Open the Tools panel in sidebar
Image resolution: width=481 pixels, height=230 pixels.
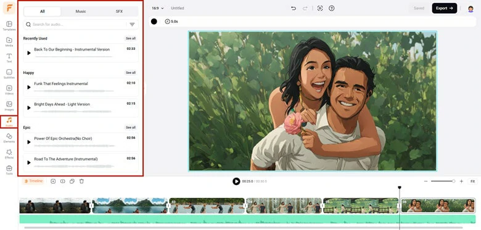click(9, 170)
